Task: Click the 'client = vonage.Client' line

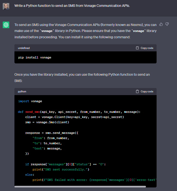Action: (75, 117)
